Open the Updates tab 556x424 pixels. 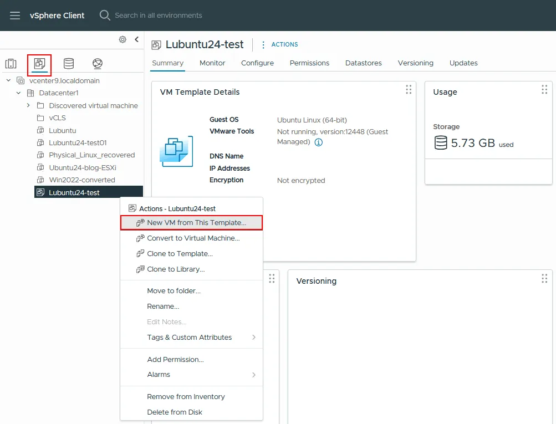[463, 63]
